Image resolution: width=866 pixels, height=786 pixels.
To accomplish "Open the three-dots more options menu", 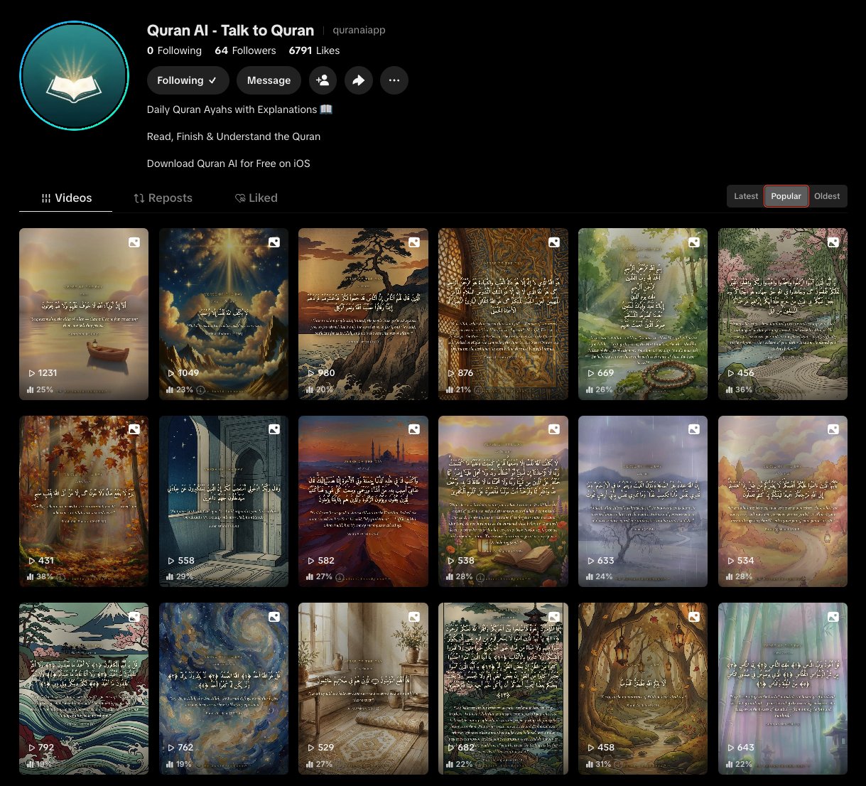I will [x=394, y=80].
